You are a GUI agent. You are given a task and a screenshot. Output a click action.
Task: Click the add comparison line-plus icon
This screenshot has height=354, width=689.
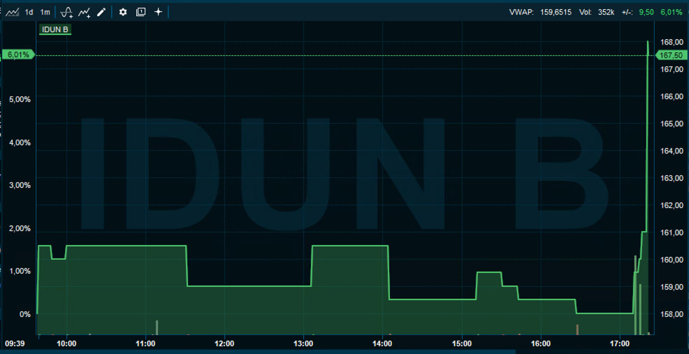85,12
